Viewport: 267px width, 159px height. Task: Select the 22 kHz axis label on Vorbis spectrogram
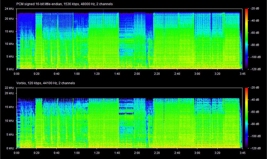pos(9,87)
